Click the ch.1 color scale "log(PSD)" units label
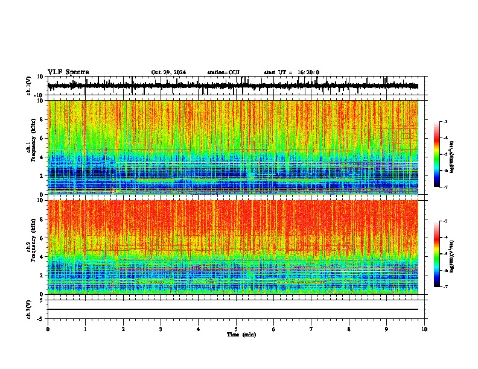The image size is (478, 369). tap(452, 157)
